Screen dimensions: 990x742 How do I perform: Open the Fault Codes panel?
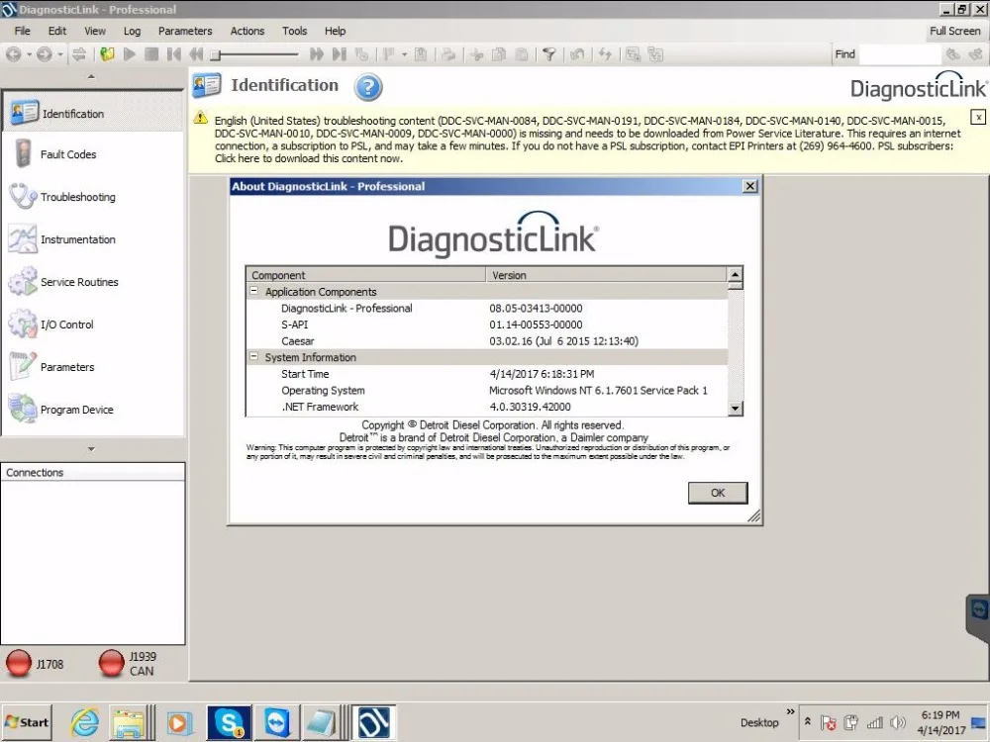93,154
